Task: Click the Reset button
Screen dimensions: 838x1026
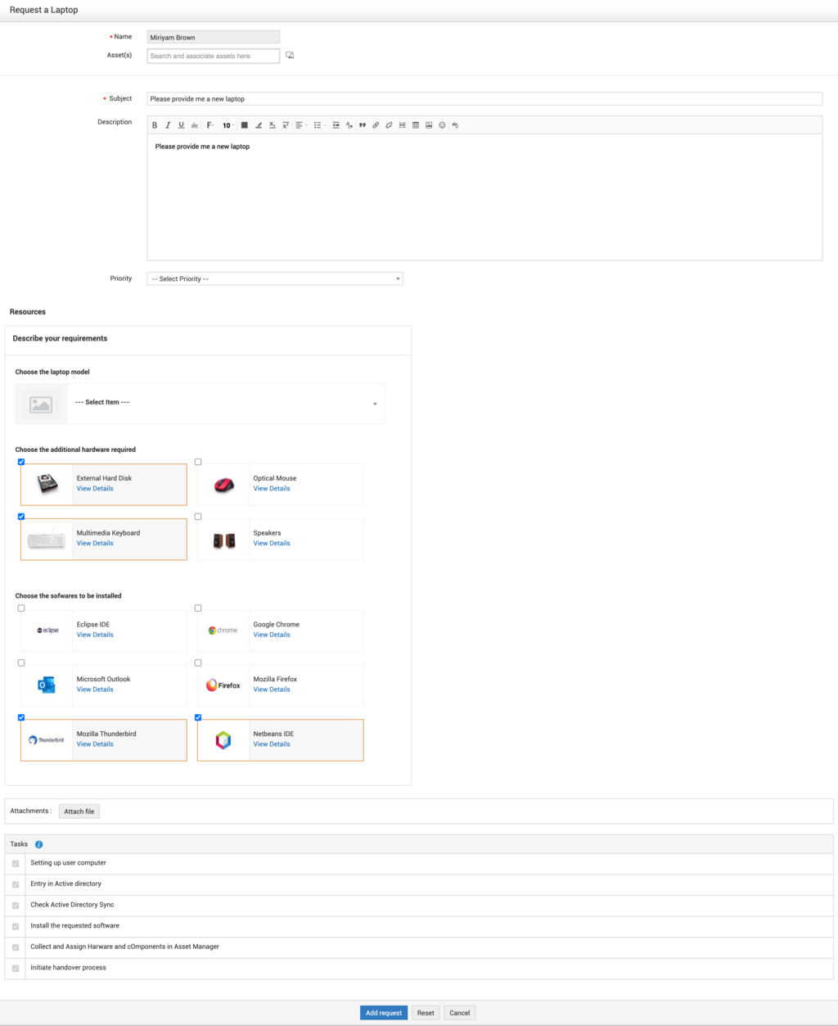Action: click(x=426, y=1013)
